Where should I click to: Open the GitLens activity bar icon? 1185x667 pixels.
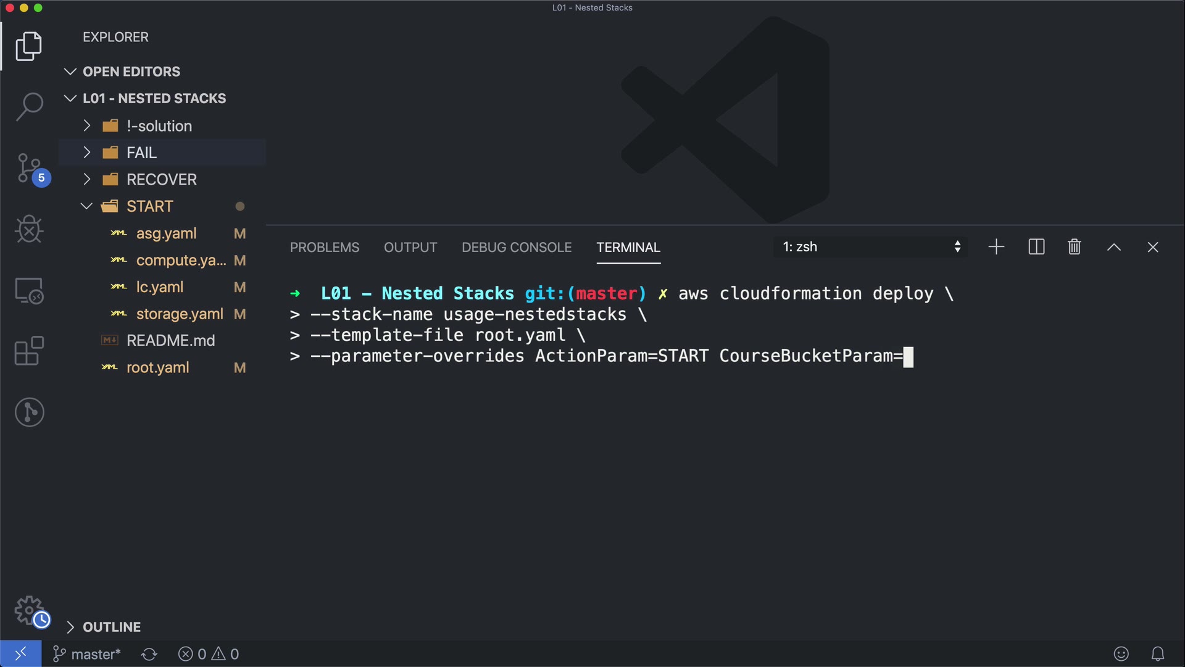tap(29, 412)
